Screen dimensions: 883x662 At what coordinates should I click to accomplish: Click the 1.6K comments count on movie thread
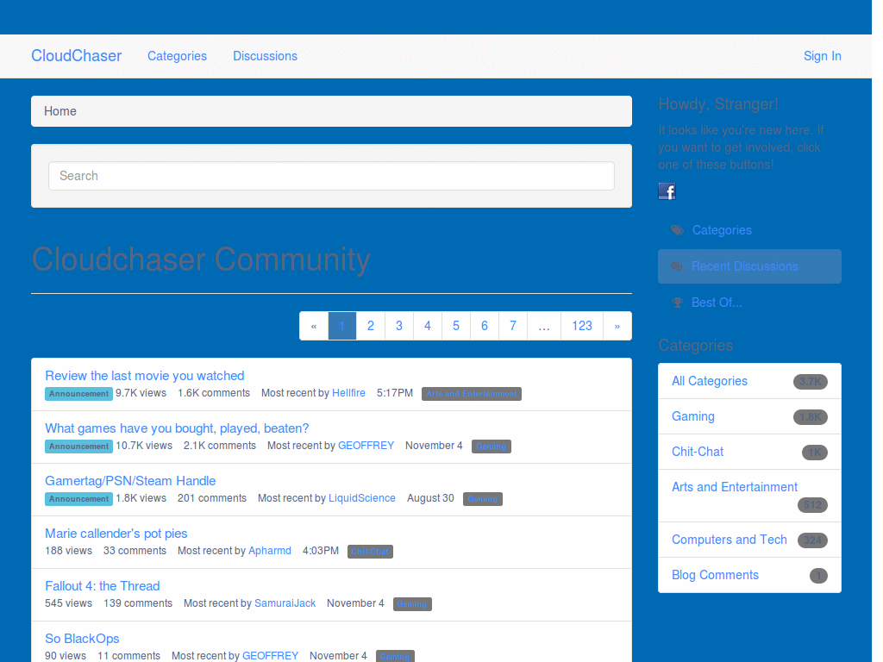coord(214,393)
